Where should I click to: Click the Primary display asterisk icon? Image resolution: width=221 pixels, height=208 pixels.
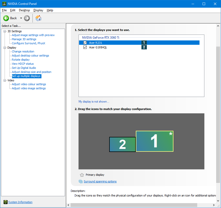tap(82, 175)
